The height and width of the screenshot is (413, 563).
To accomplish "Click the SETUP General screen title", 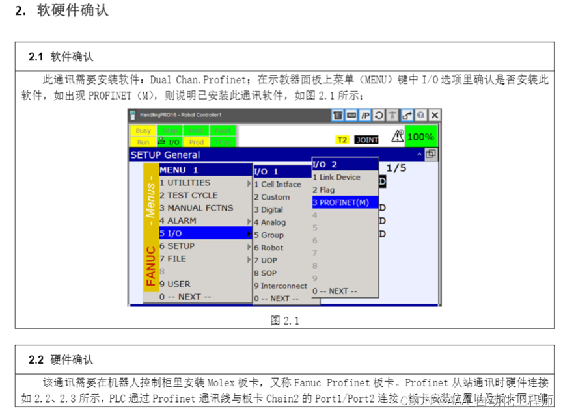I will pos(165,155).
